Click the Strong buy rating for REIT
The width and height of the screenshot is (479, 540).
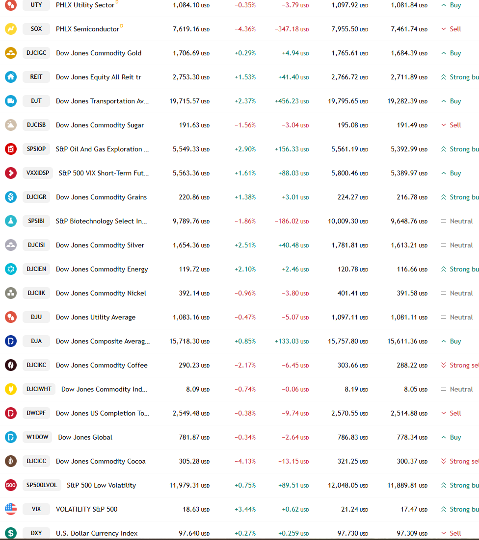point(460,77)
